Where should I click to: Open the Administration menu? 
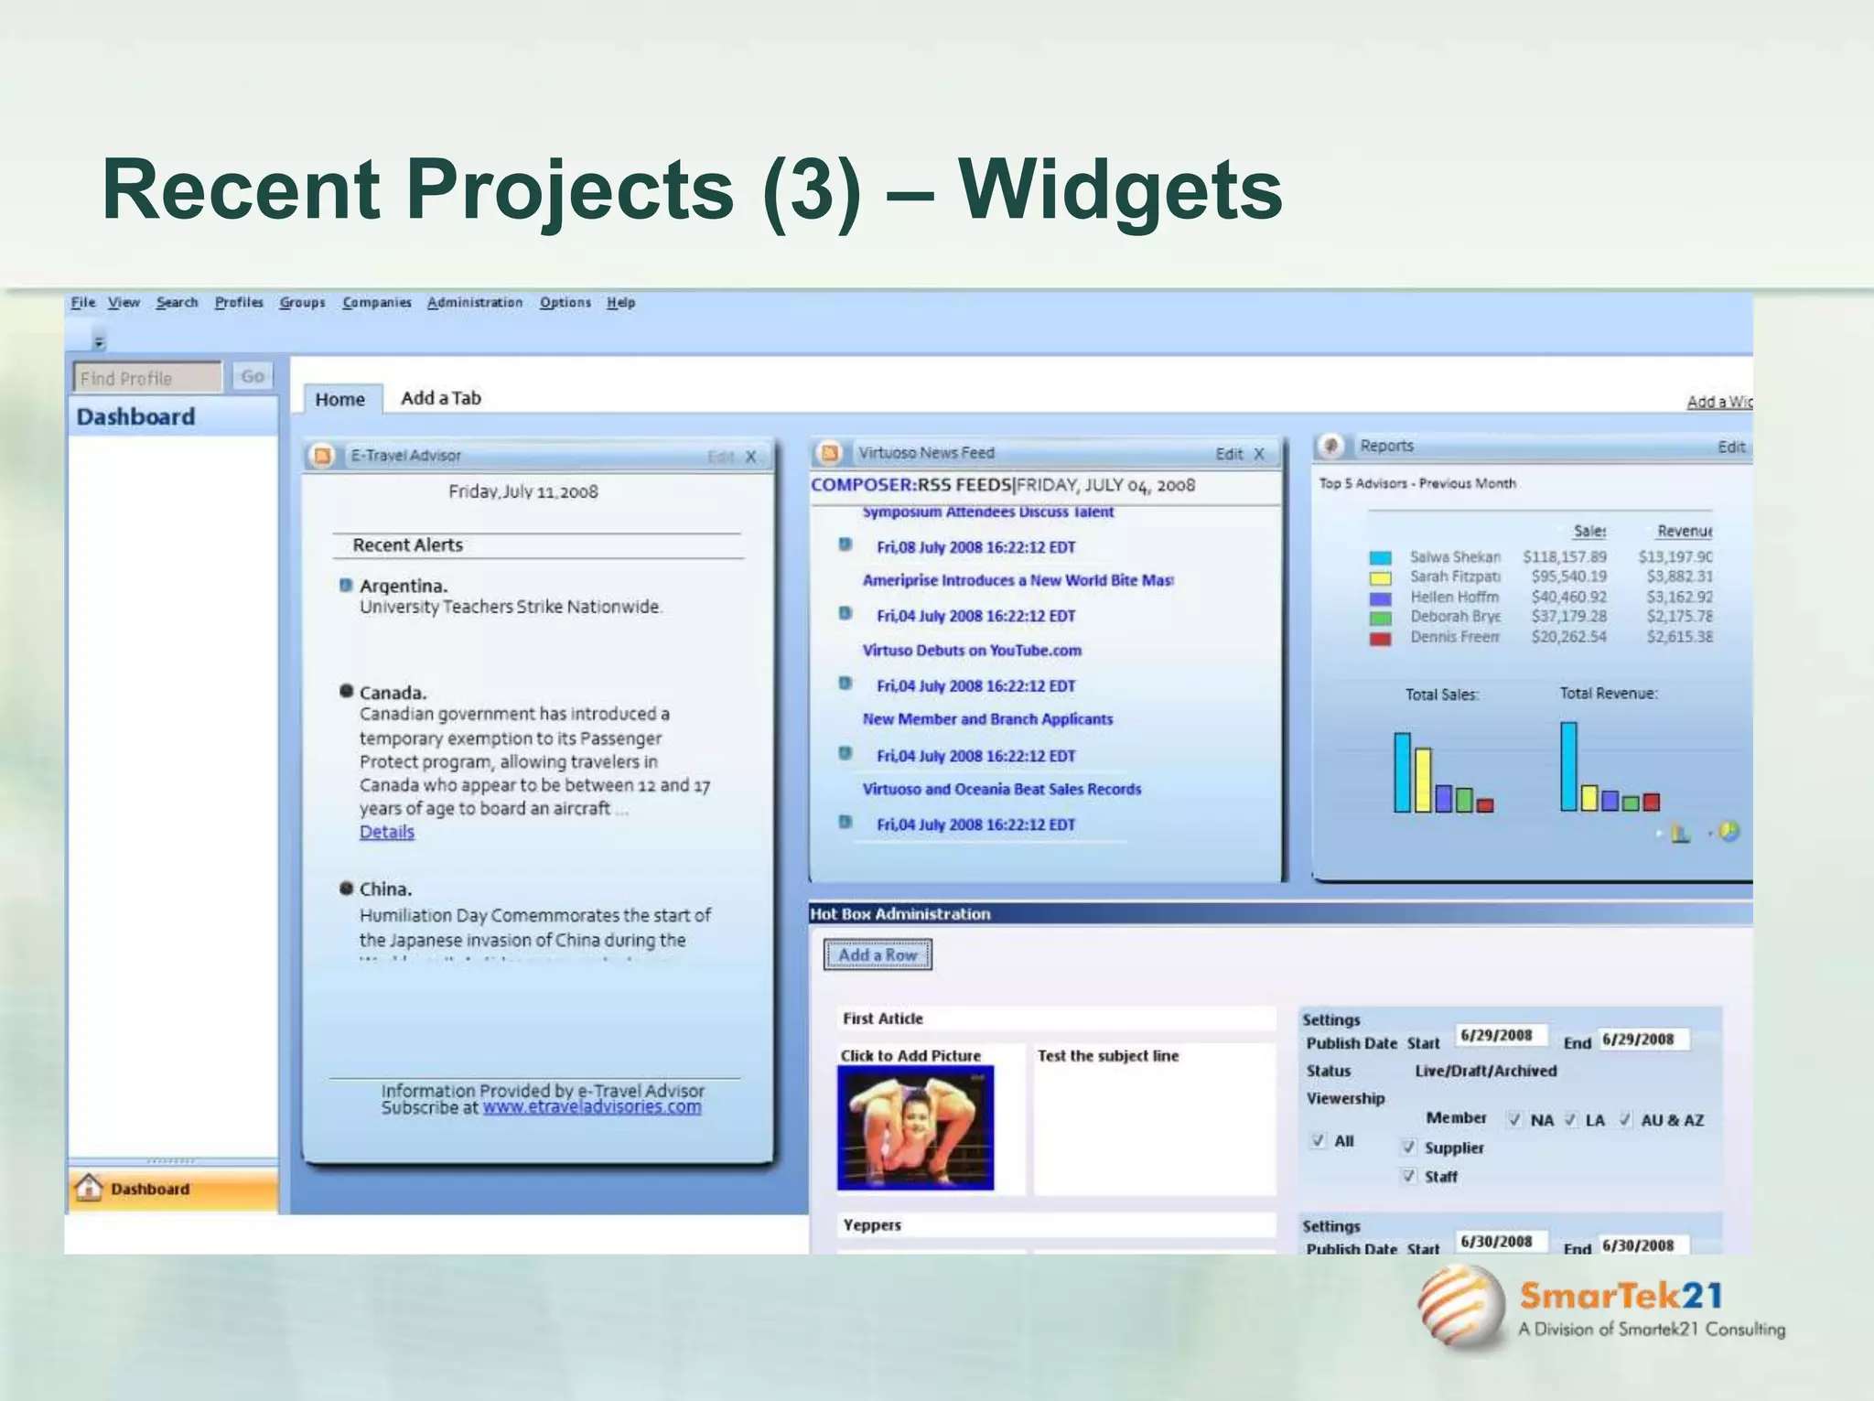(474, 303)
